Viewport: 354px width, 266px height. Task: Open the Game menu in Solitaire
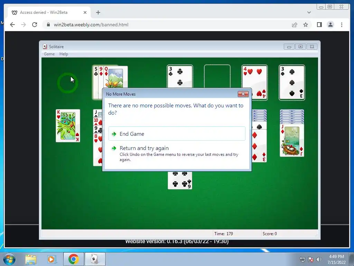[x=49, y=54]
